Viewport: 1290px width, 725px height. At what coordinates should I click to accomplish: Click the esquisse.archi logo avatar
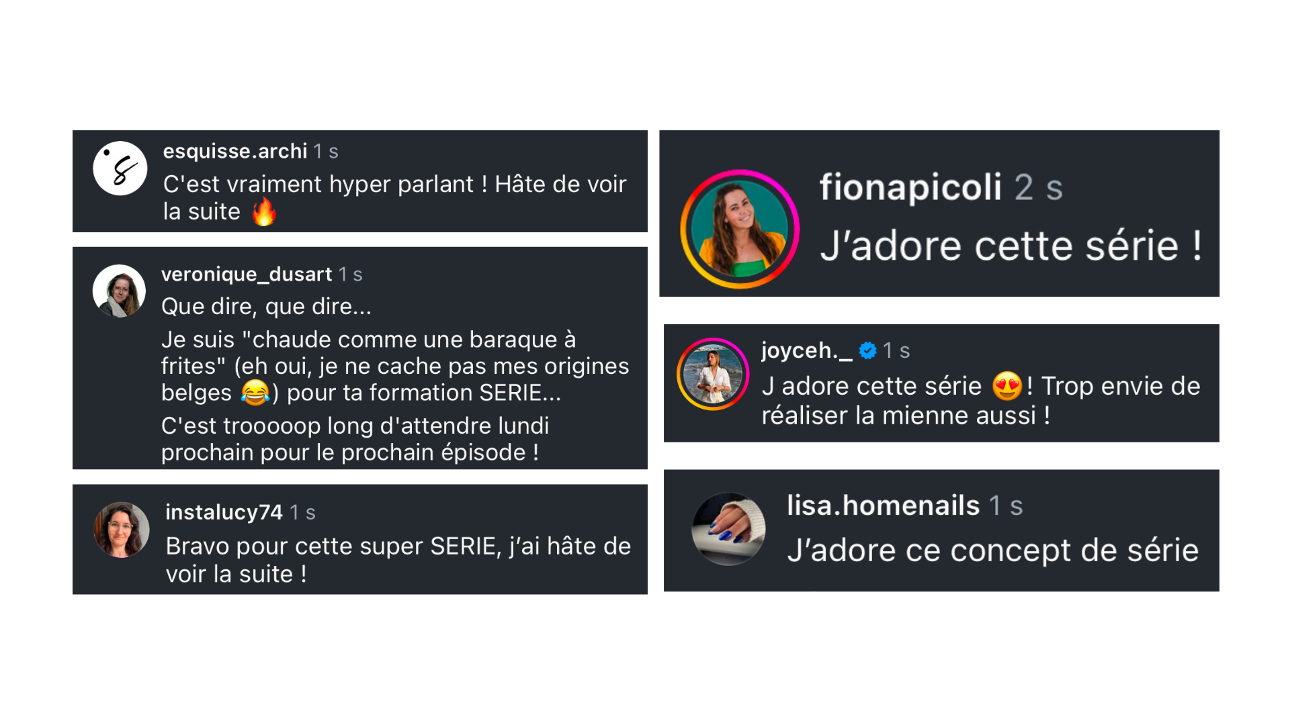click(x=120, y=168)
